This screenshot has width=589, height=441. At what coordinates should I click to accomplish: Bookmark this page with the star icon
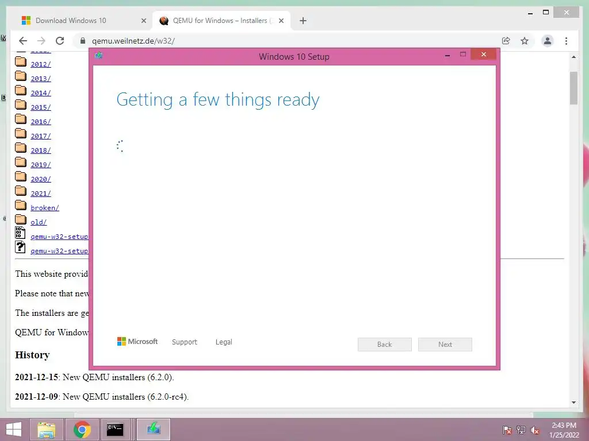[525, 41]
